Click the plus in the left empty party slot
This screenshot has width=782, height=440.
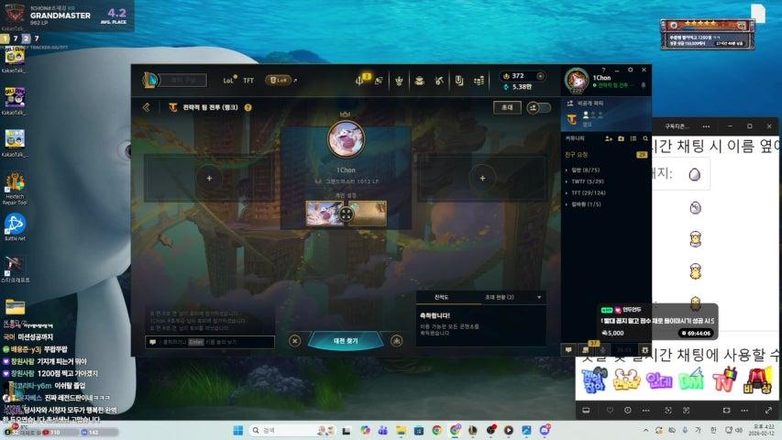coord(209,178)
